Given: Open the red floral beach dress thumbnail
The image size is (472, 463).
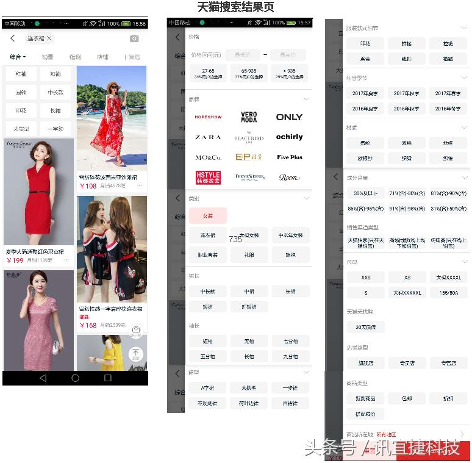Looking at the screenshot, I should 112,118.
